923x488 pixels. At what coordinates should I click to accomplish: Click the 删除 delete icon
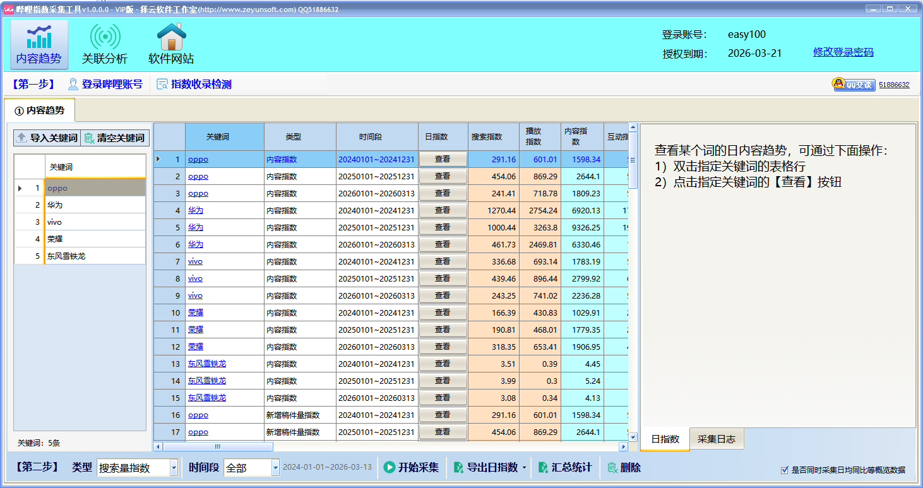[x=612, y=468]
